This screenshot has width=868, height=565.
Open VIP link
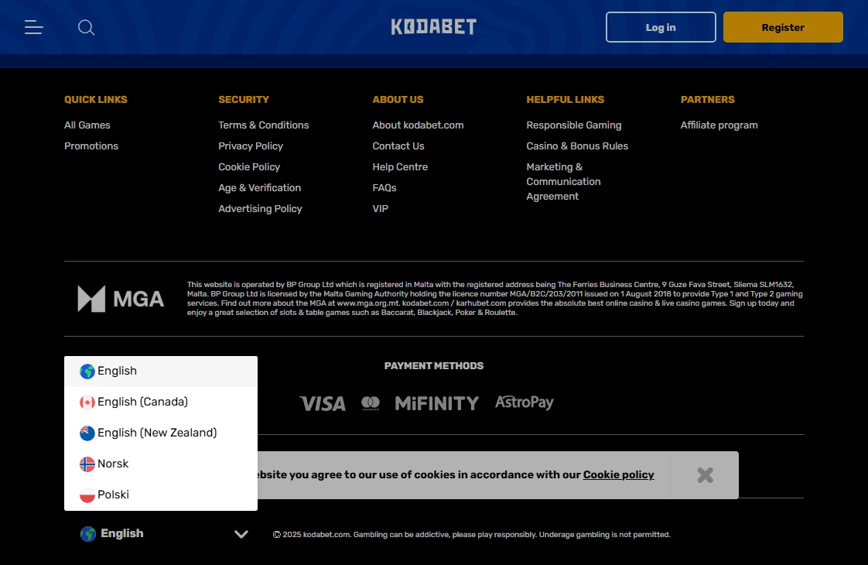pos(381,209)
